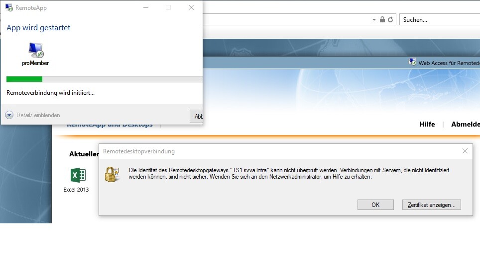Screen dimensions: 480x268
Task: Click into the Suchen search field
Action: coord(440,19)
